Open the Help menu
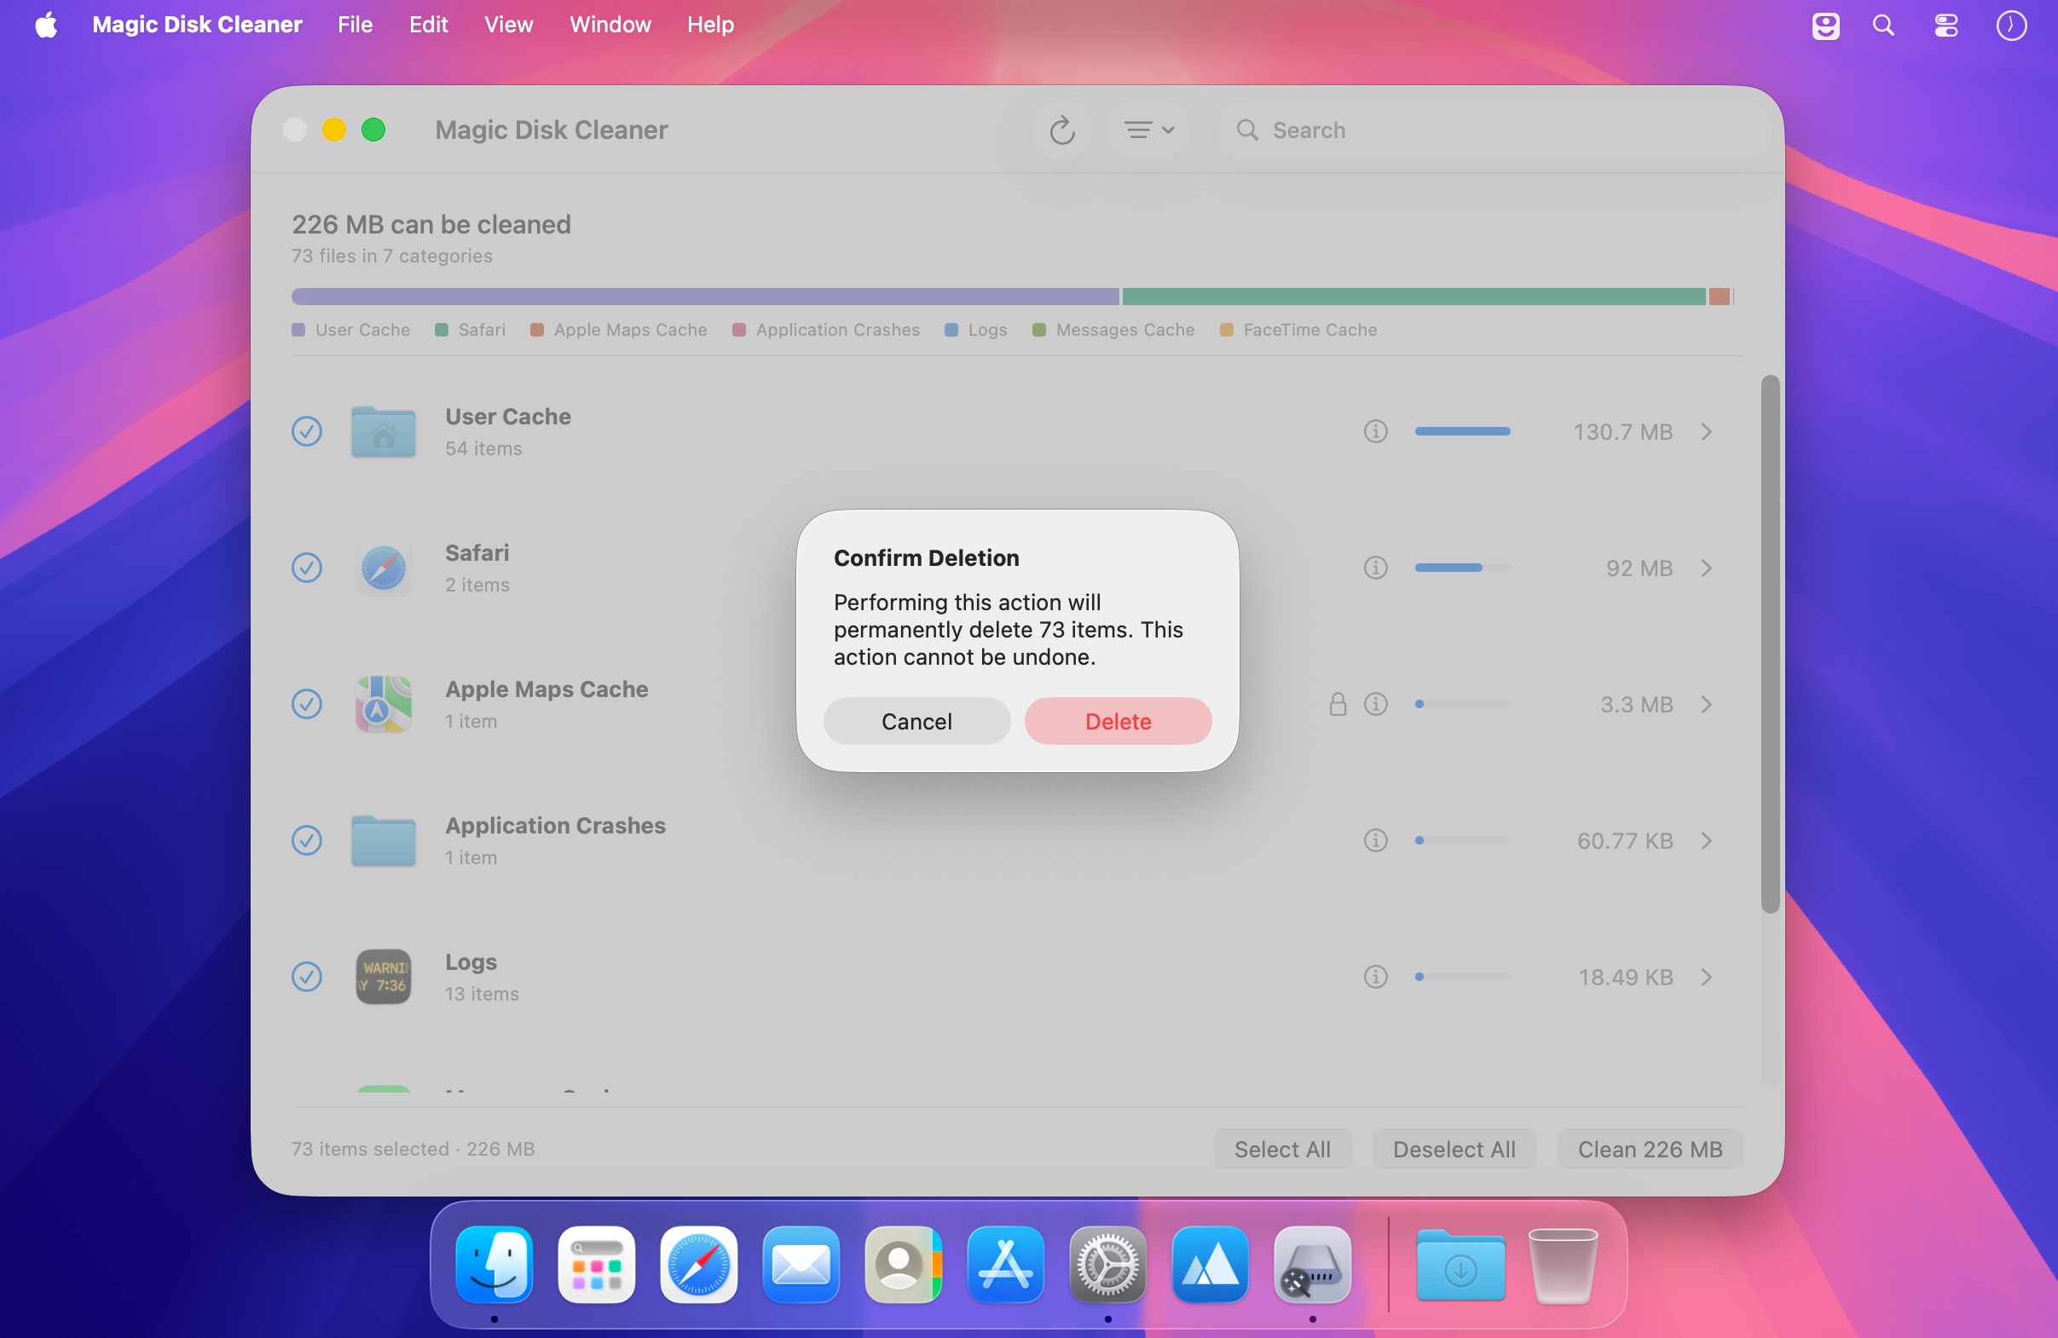The height and width of the screenshot is (1338, 2058). (710, 24)
